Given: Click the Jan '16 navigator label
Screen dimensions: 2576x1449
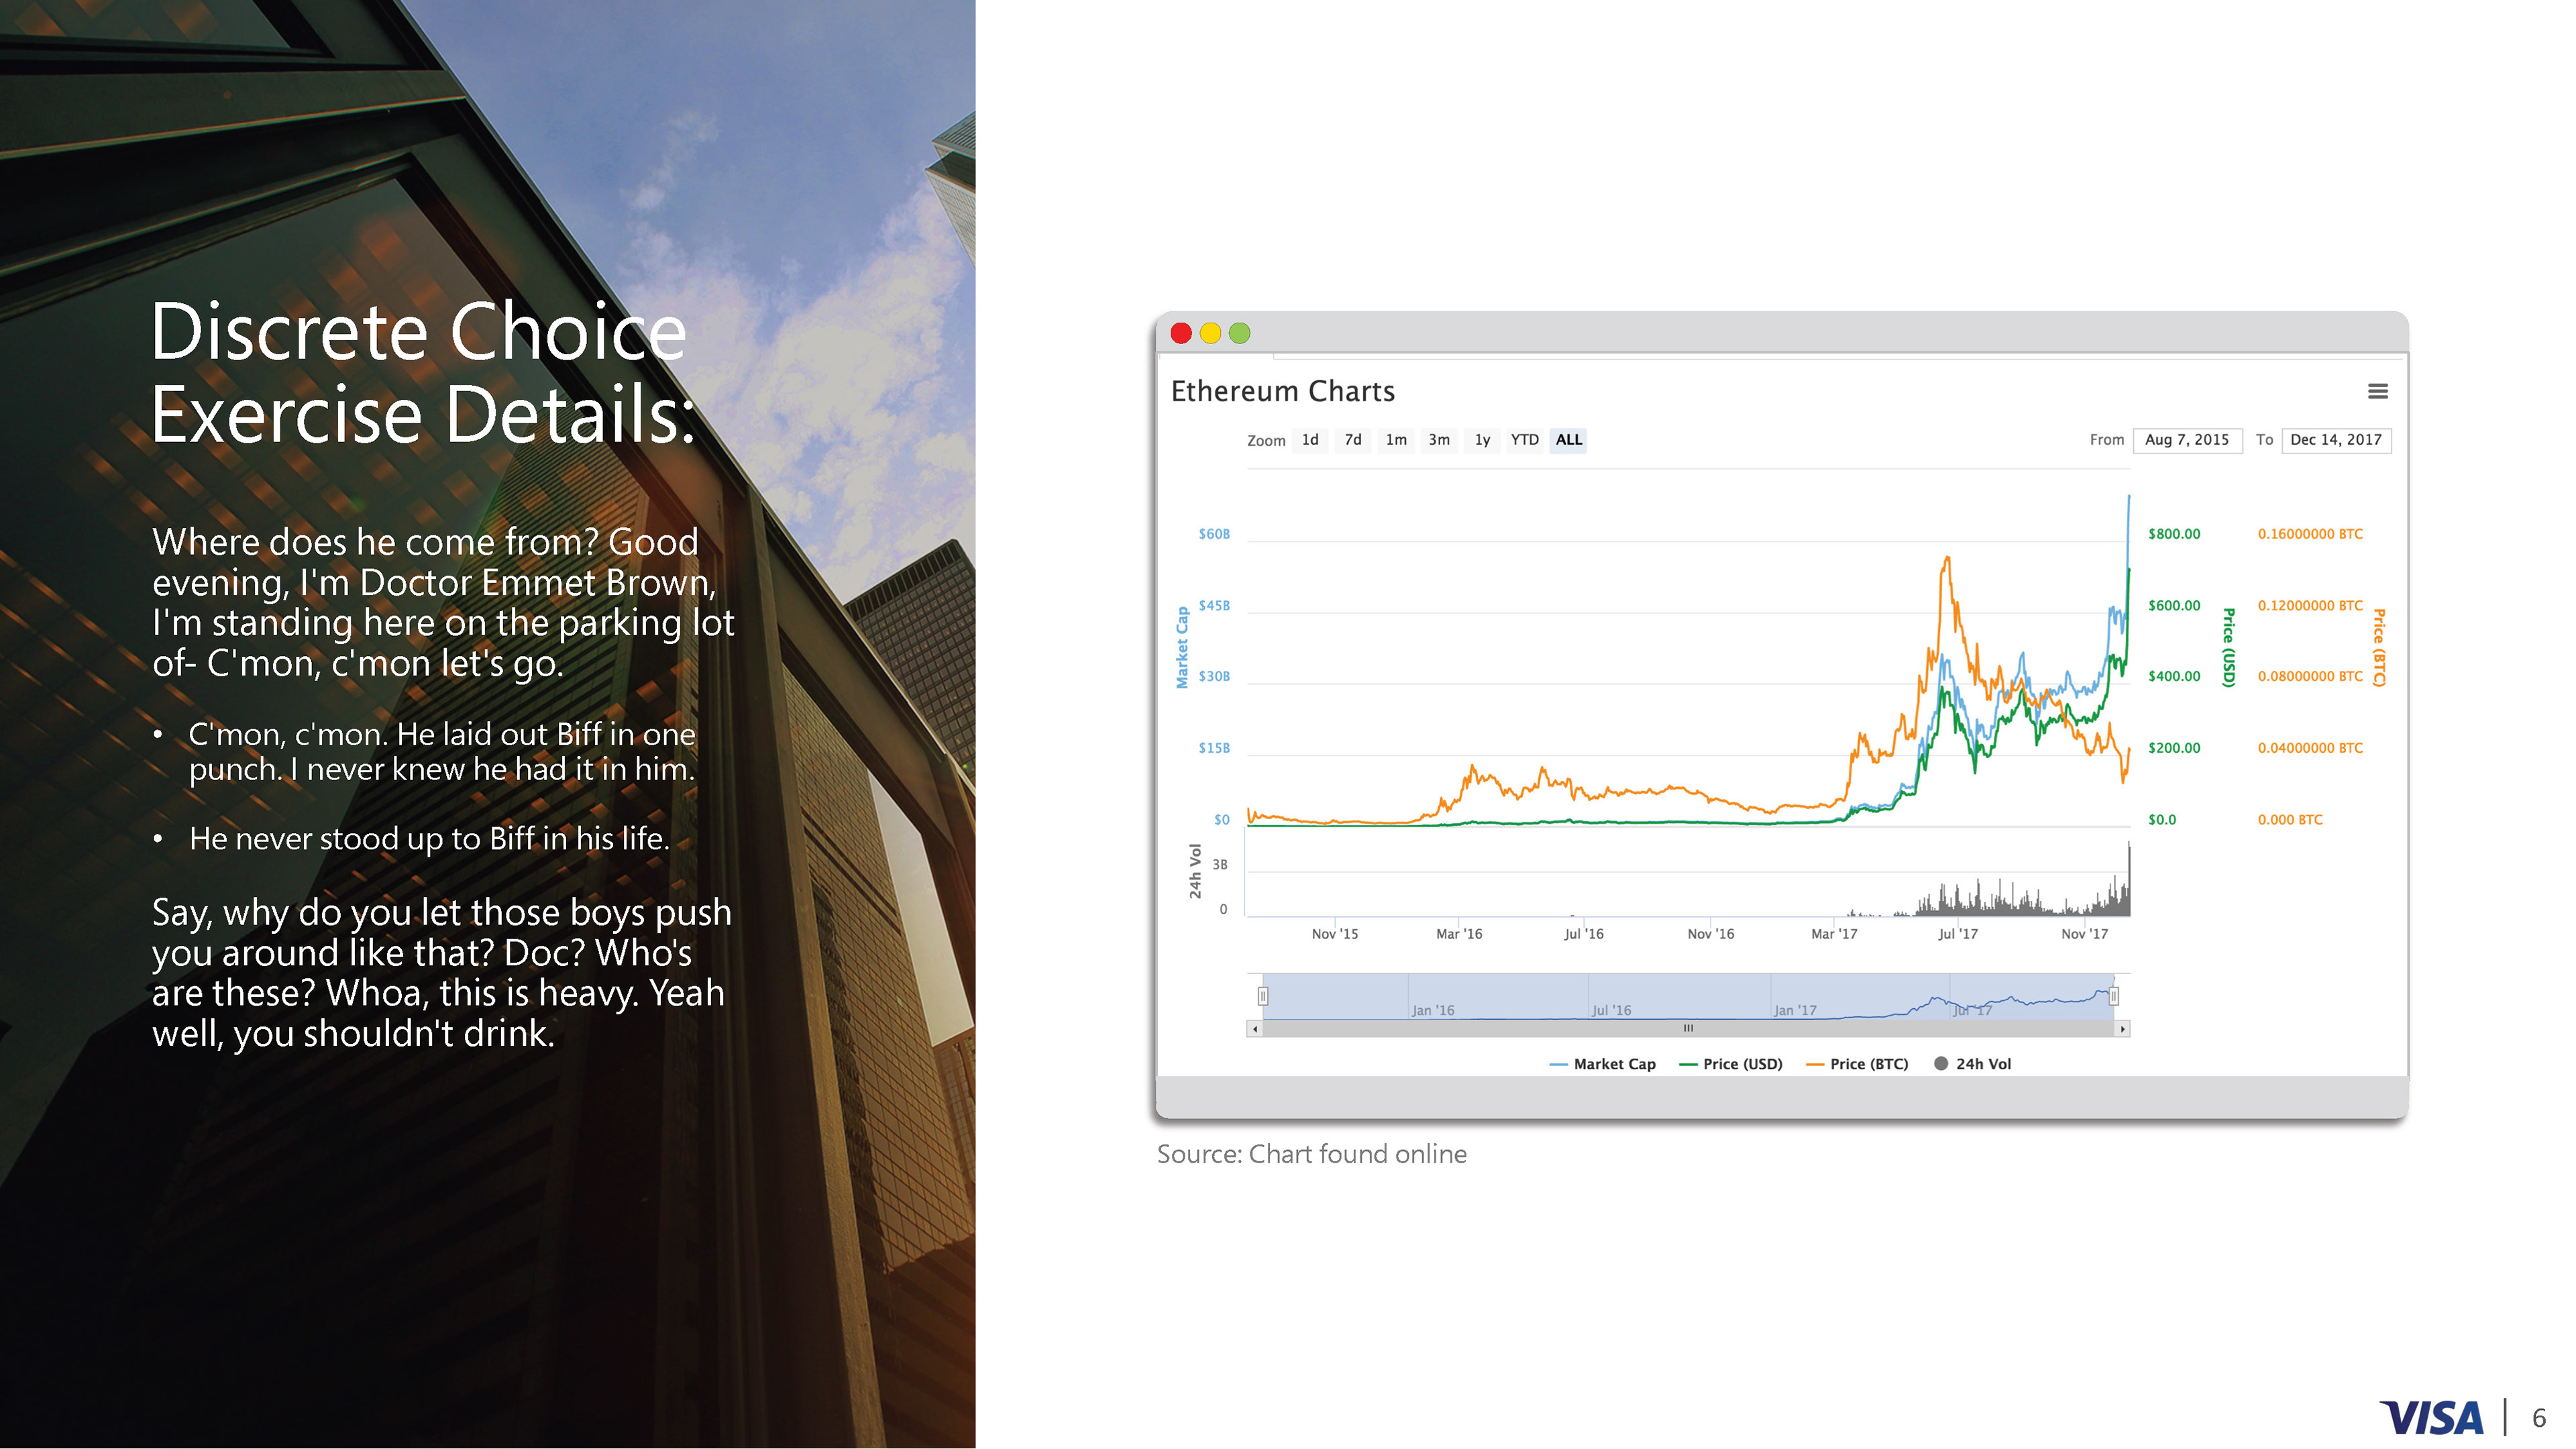Looking at the screenshot, I should coord(1432,1010).
